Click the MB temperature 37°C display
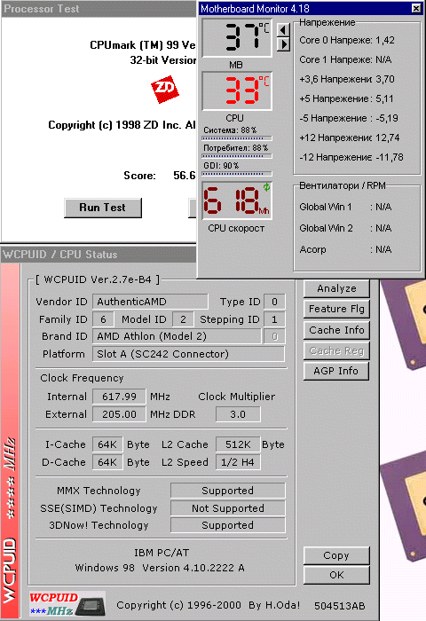The width and height of the screenshot is (426, 621). click(237, 38)
